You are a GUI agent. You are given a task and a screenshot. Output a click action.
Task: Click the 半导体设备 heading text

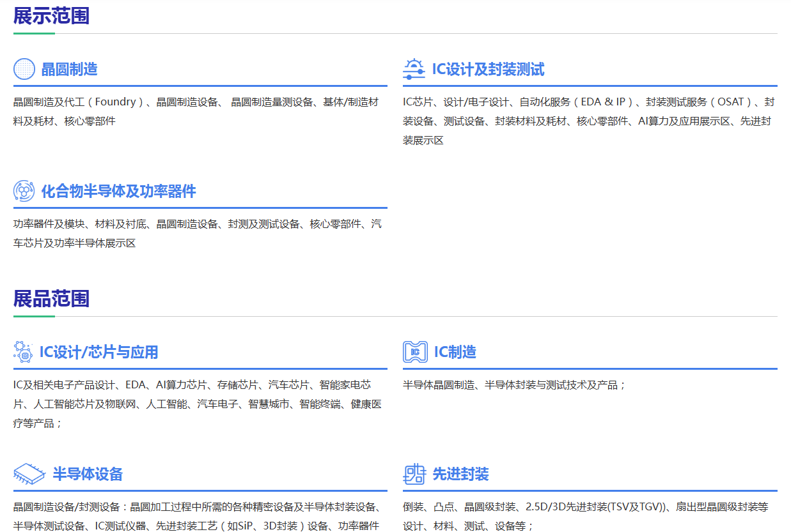[88, 475]
